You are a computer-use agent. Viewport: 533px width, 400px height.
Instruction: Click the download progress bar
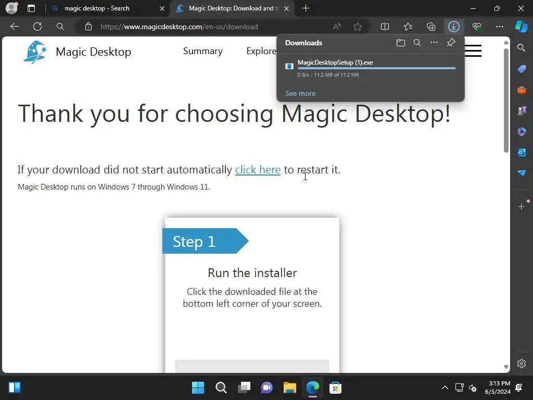pyautogui.click(x=377, y=68)
